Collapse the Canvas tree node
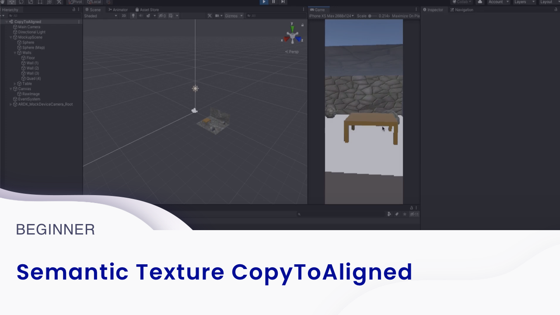 [x=10, y=89]
